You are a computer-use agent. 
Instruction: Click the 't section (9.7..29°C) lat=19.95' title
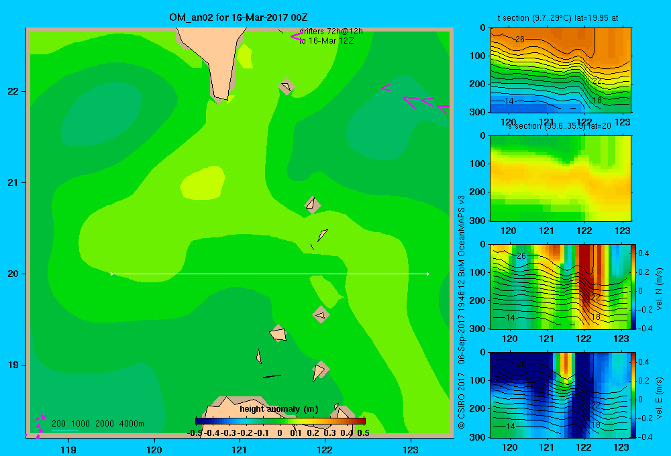pos(558,18)
